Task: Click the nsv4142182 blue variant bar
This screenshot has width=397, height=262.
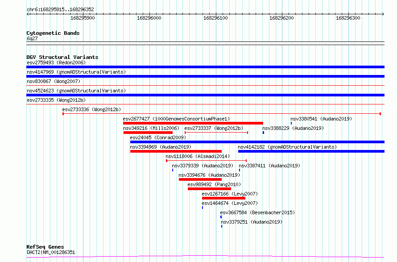Action: pos(311,151)
